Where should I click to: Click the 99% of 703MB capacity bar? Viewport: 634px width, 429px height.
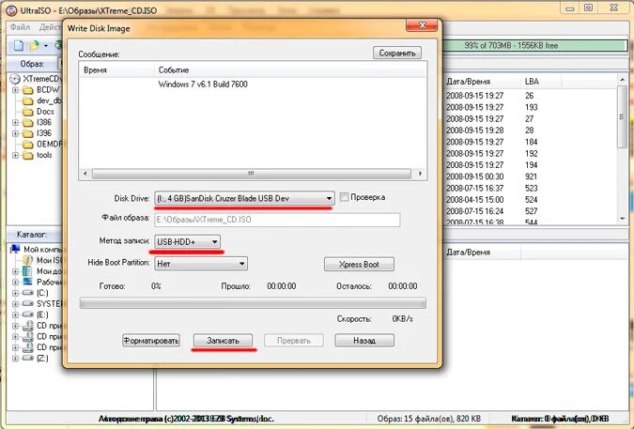tap(535, 45)
